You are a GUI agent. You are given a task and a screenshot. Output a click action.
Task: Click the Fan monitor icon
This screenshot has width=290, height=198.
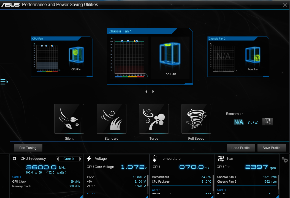[x=221, y=158]
